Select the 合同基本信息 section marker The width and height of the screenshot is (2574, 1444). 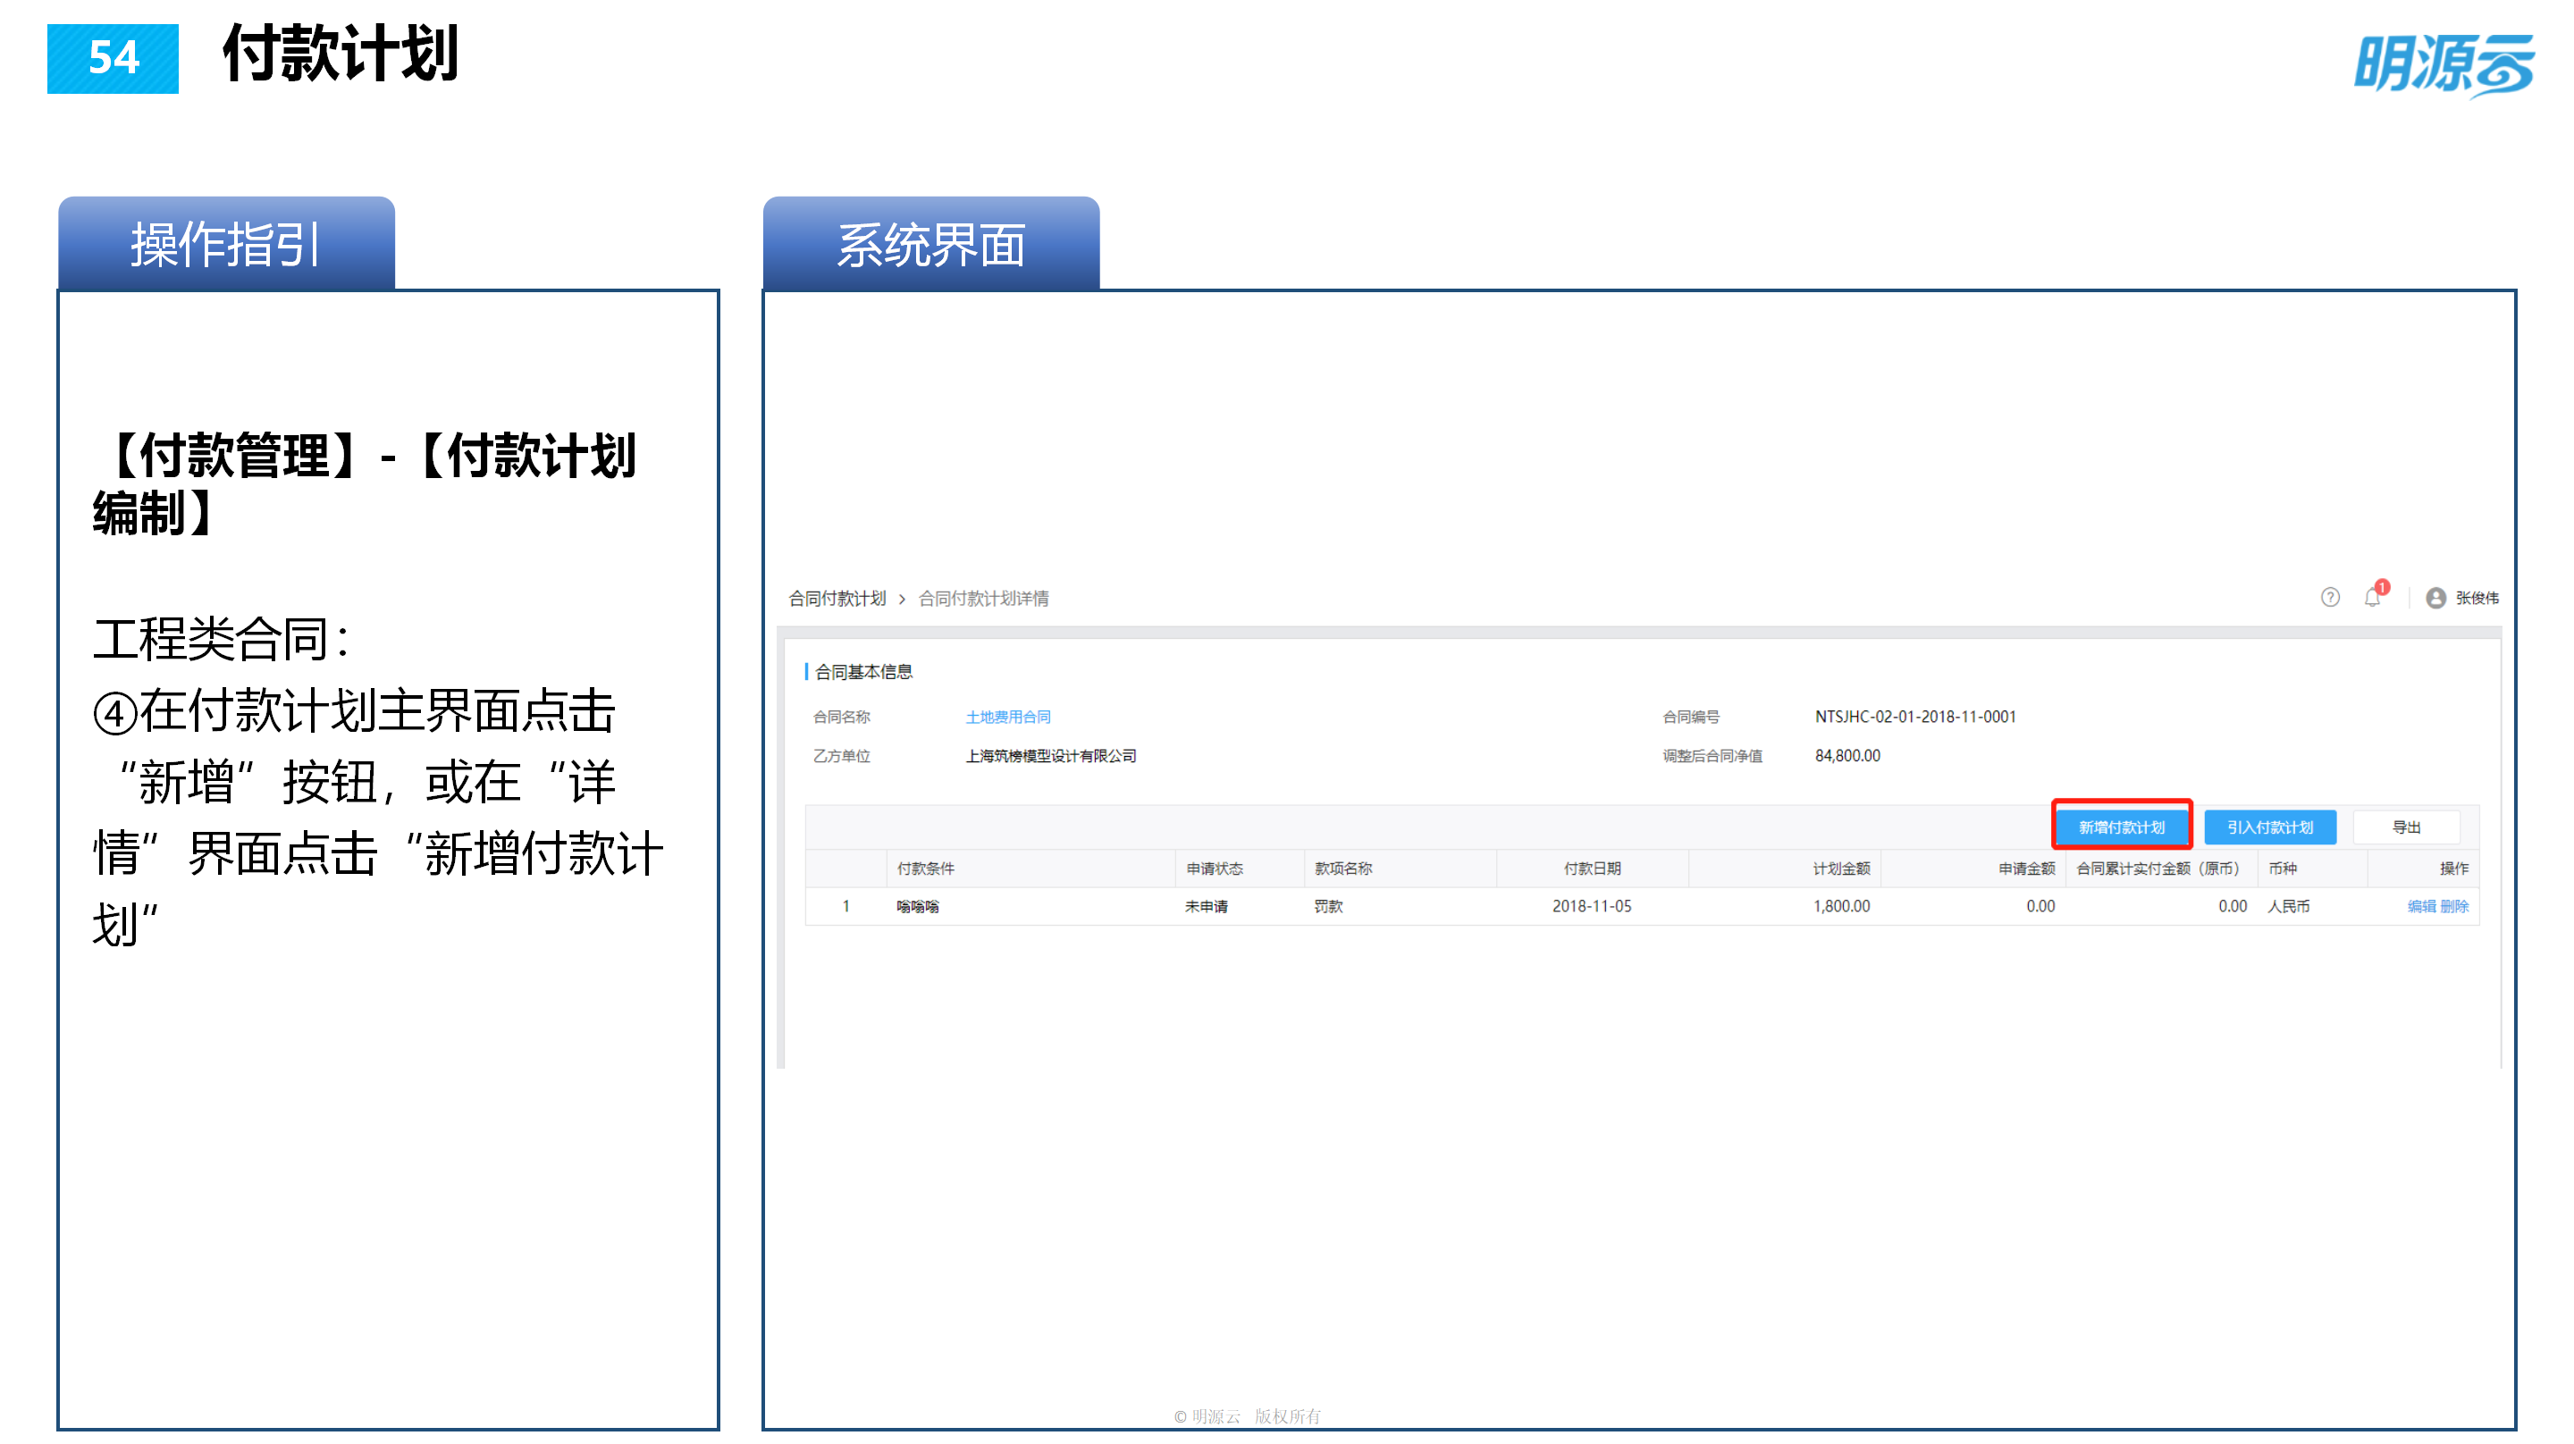[867, 672]
